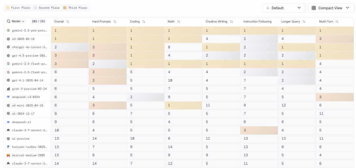Open the deepseek-r1 model entry
Image resolution: width=356 pixels, height=168 pixels.
[22, 122]
